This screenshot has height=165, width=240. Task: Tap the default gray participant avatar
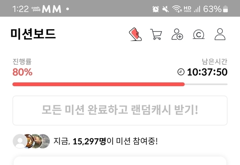click(20, 141)
